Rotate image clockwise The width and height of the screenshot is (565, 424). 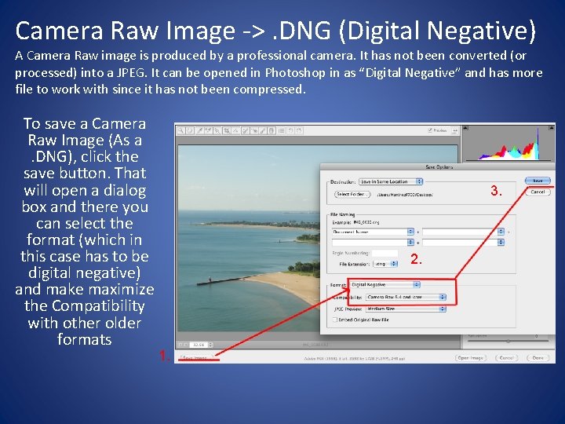pyautogui.click(x=299, y=130)
